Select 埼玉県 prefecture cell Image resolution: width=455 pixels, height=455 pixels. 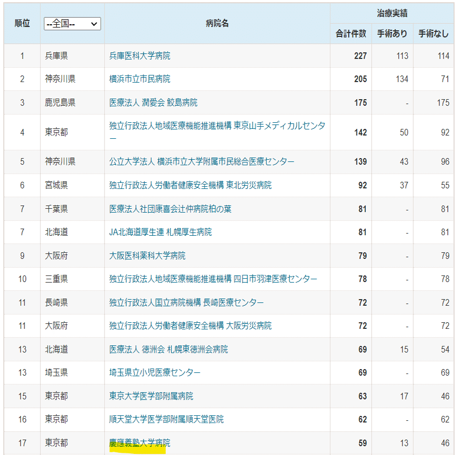(x=72, y=372)
